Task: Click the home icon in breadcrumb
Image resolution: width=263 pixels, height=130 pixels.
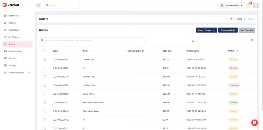Action: [231, 19]
